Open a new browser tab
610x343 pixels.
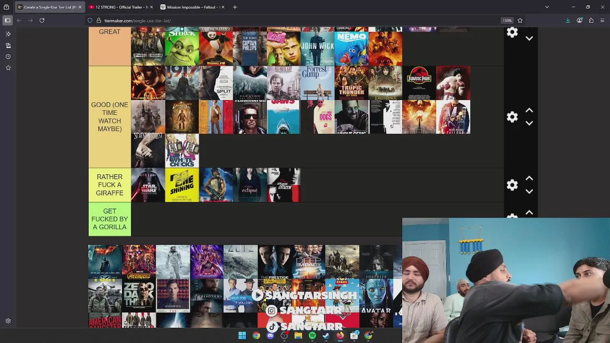234,7
